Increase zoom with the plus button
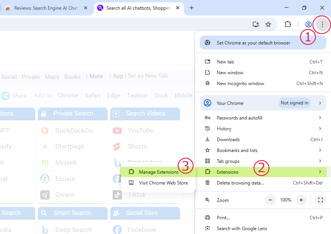The image size is (331, 234). (301, 200)
